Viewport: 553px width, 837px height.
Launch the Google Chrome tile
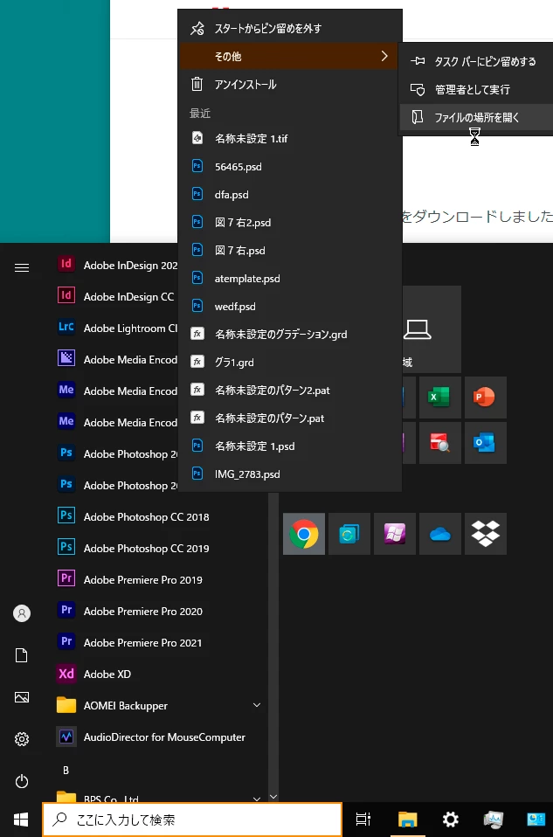[304, 534]
